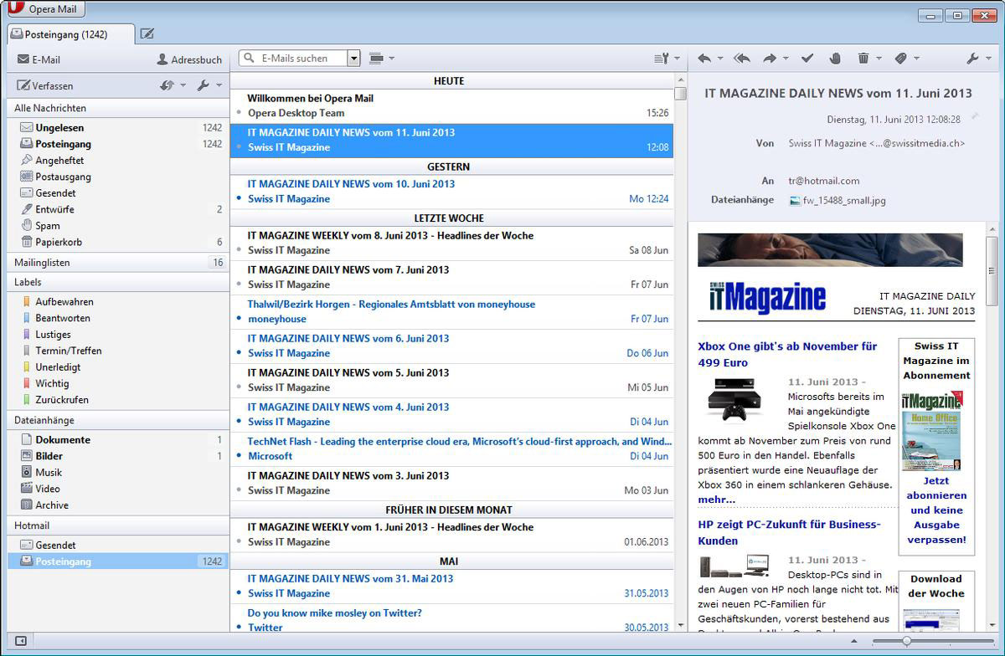Open HP zeigt PC-Zukunft article link
This screenshot has width=1005, height=656.
[789, 532]
